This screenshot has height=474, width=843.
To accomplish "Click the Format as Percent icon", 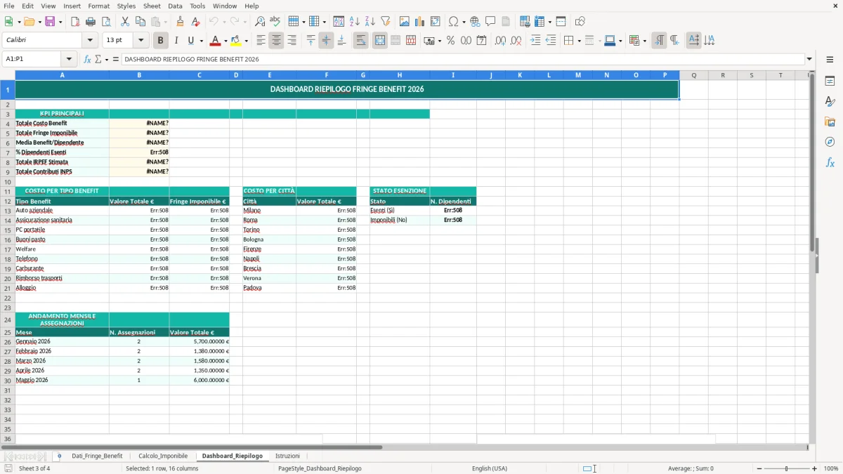I will (450, 41).
